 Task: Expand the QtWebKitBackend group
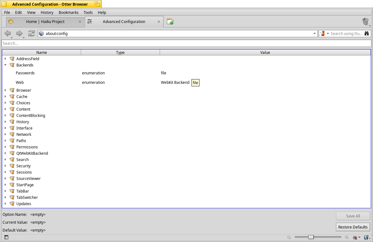[x=5, y=153]
